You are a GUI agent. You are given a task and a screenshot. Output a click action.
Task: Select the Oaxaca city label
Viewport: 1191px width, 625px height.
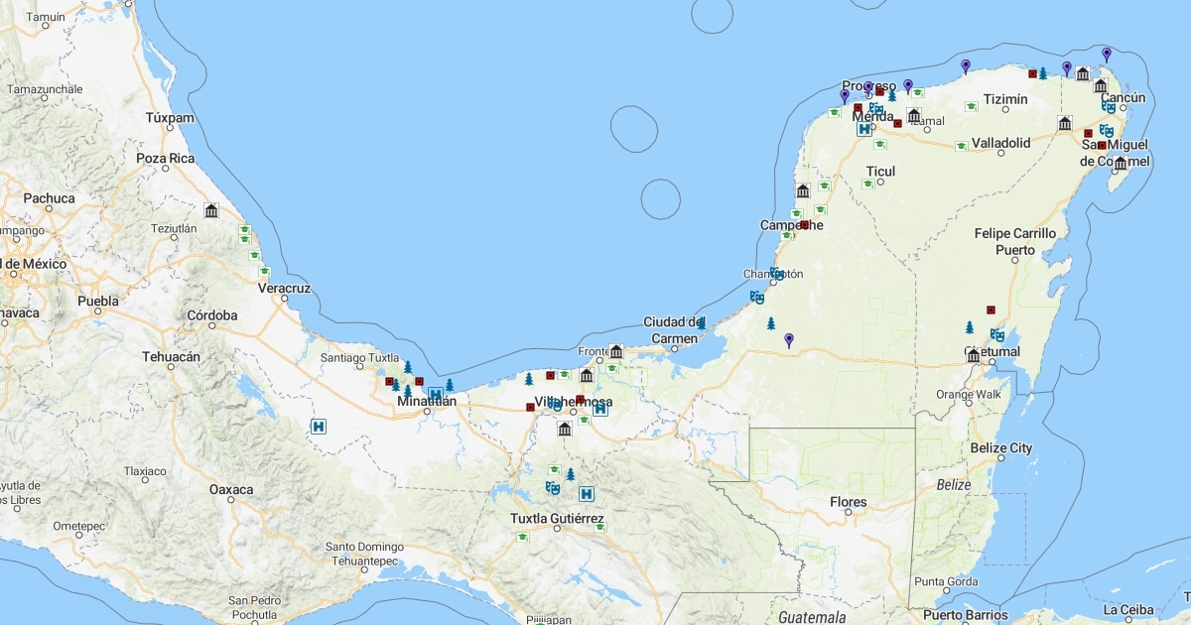[230, 490]
